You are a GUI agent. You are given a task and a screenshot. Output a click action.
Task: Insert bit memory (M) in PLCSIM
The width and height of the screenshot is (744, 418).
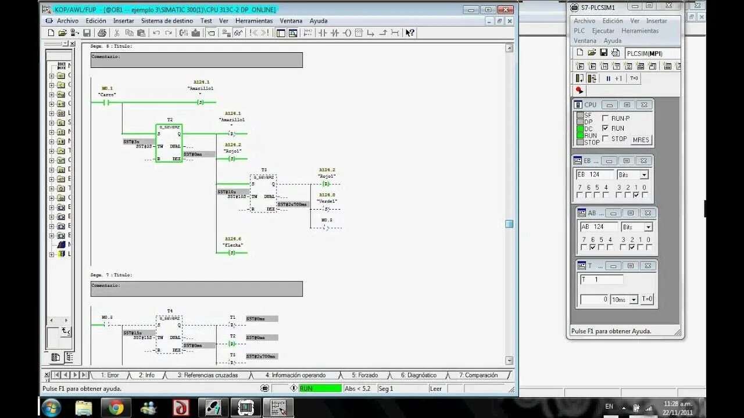(604, 66)
